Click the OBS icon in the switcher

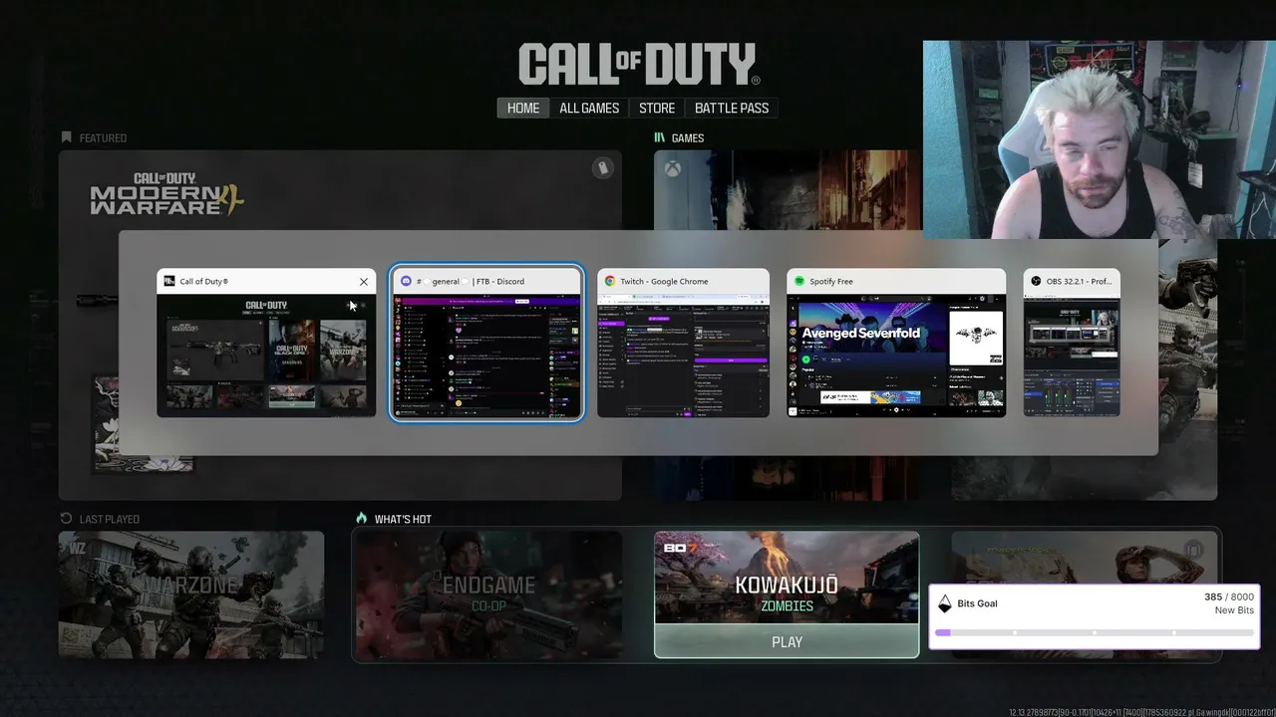[x=1036, y=282]
